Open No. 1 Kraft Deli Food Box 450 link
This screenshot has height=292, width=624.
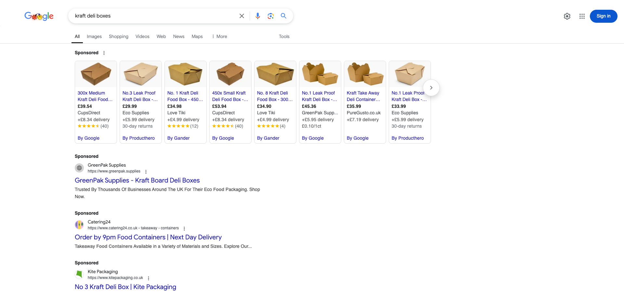tap(185, 96)
